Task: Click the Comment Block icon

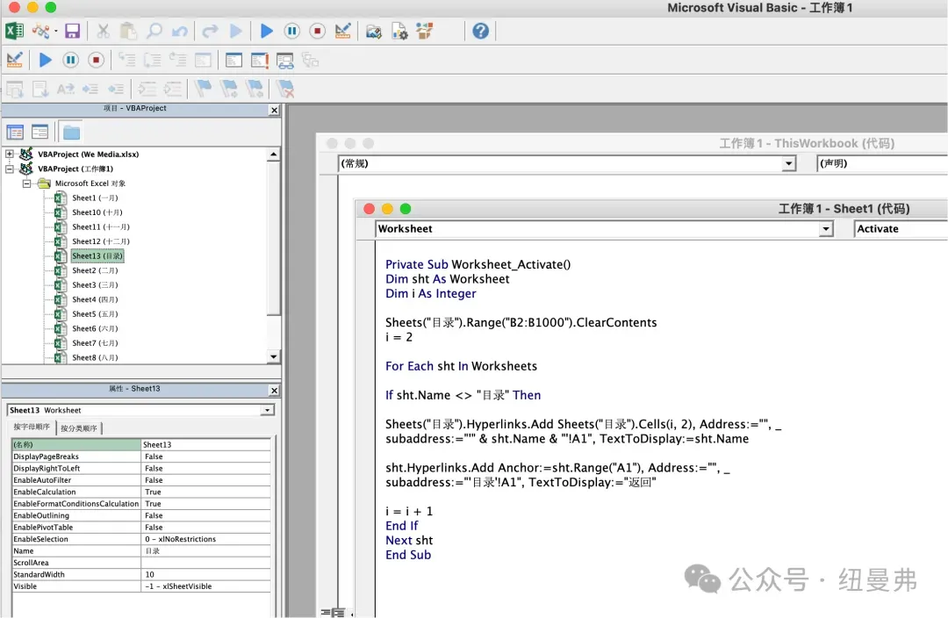Action: (147, 89)
